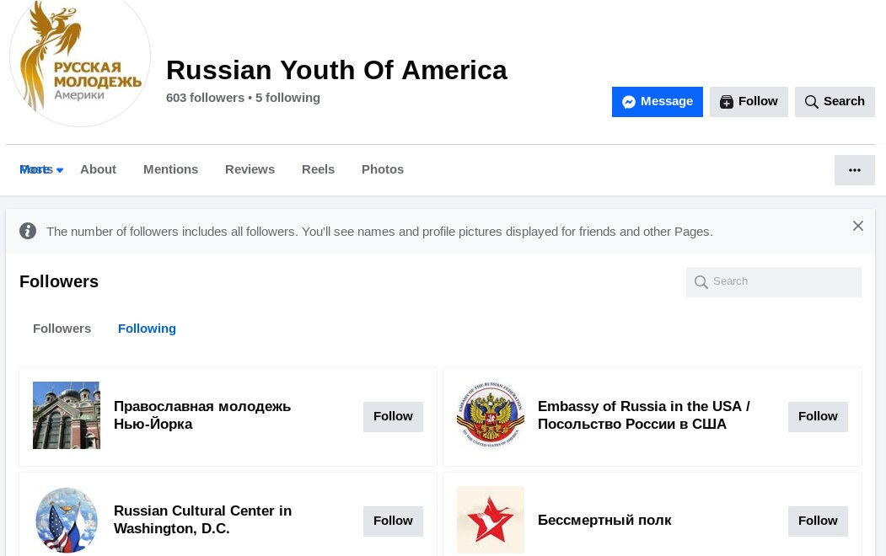Expand the More dropdown in page tabs
This screenshot has height=556, width=886.
pos(41,169)
